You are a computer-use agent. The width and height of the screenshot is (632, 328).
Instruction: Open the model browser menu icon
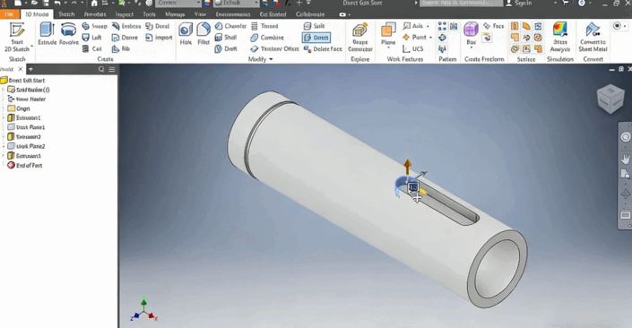pos(112,69)
